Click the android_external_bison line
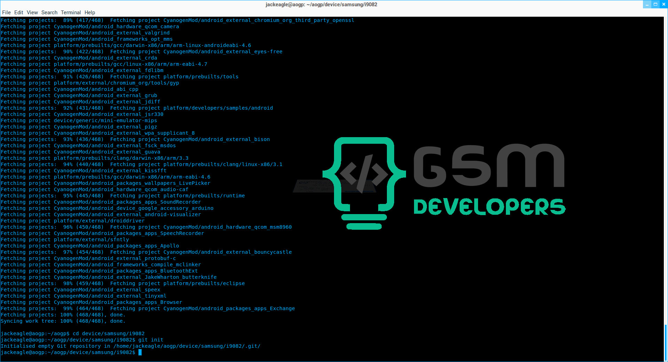Viewport: 668px width, 362px height. coord(135,139)
